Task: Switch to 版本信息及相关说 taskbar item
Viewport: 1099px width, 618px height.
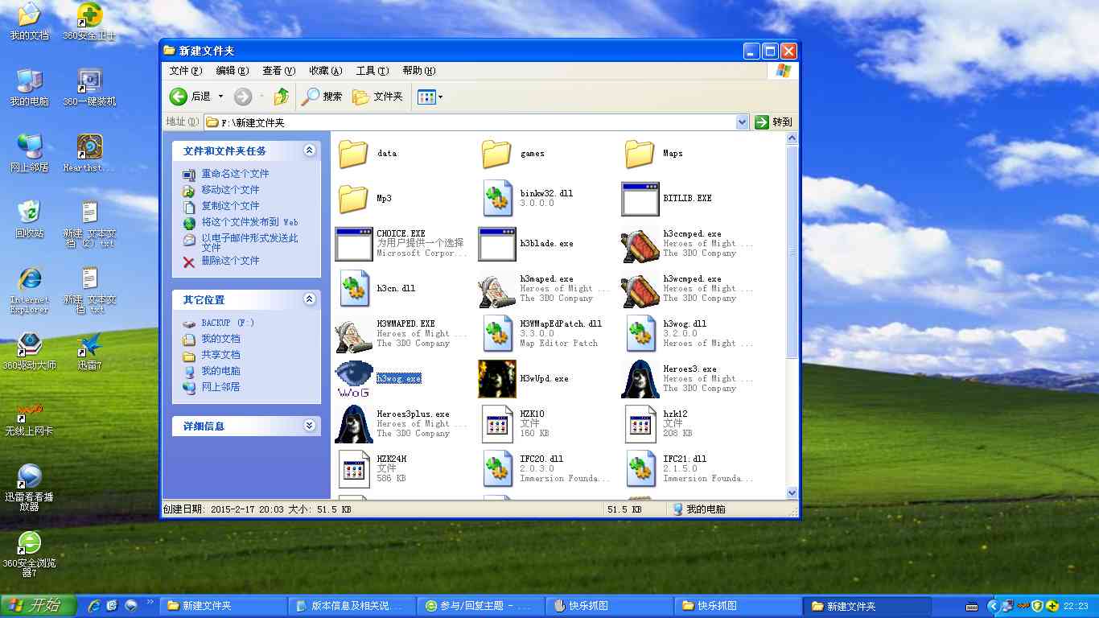Action: click(352, 606)
